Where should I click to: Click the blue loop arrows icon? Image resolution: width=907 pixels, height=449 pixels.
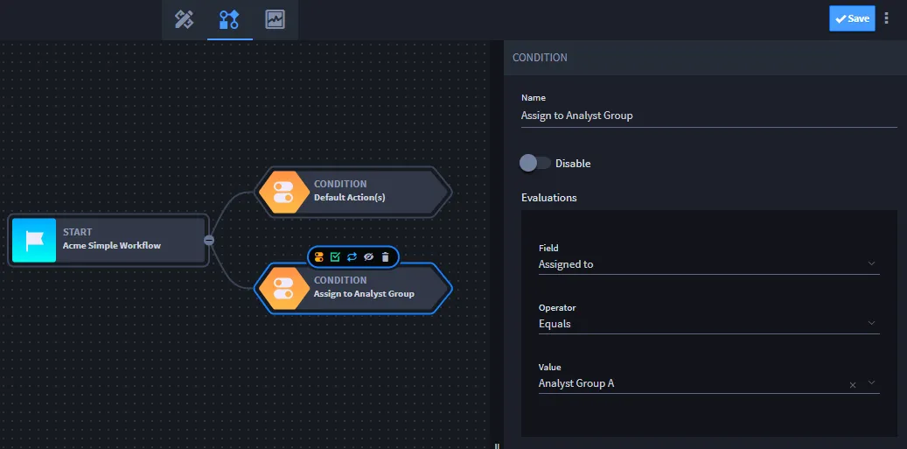click(352, 257)
